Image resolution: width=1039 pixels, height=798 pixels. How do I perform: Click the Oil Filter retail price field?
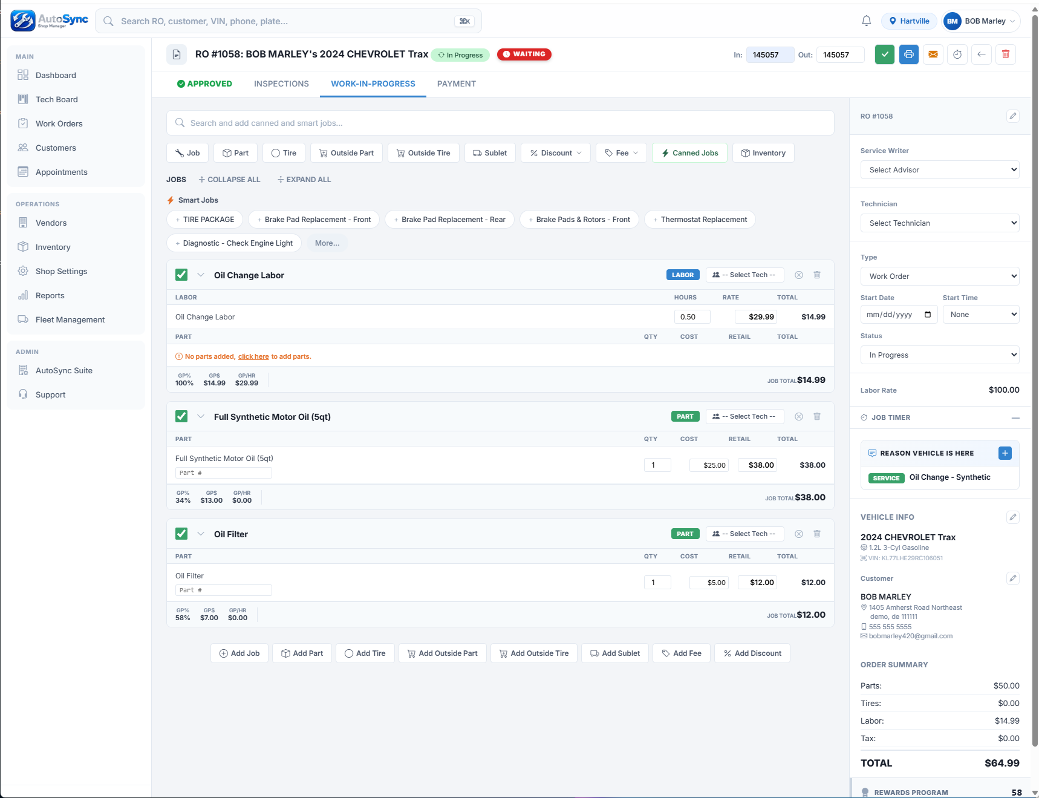(758, 583)
